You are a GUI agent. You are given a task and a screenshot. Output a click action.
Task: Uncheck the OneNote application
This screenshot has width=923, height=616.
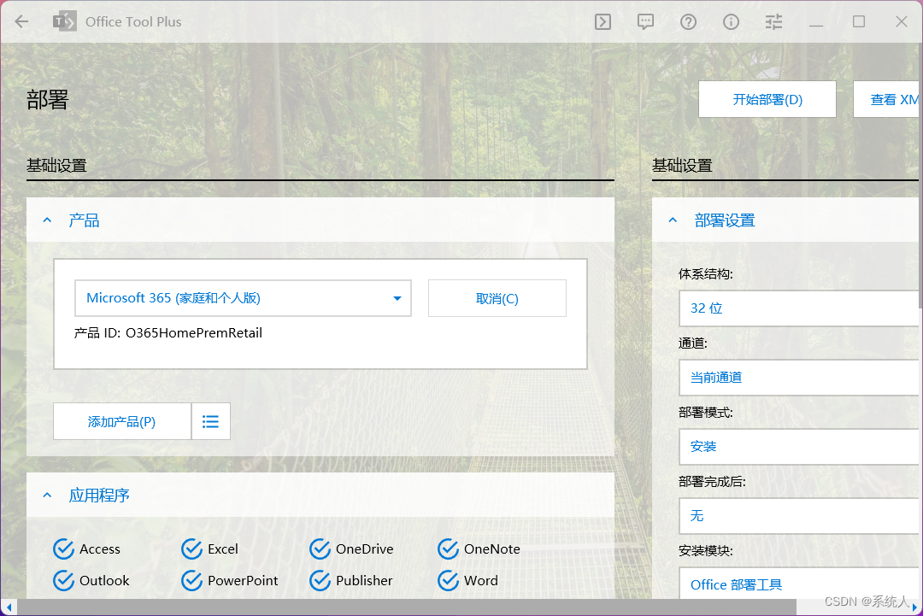point(449,549)
